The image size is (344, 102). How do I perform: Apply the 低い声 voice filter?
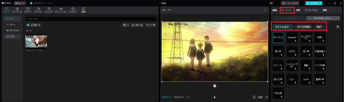point(306,51)
